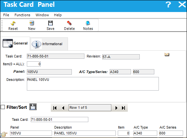Jump to the last row
Screen dimensions: 187x138
click(x=124, y=108)
